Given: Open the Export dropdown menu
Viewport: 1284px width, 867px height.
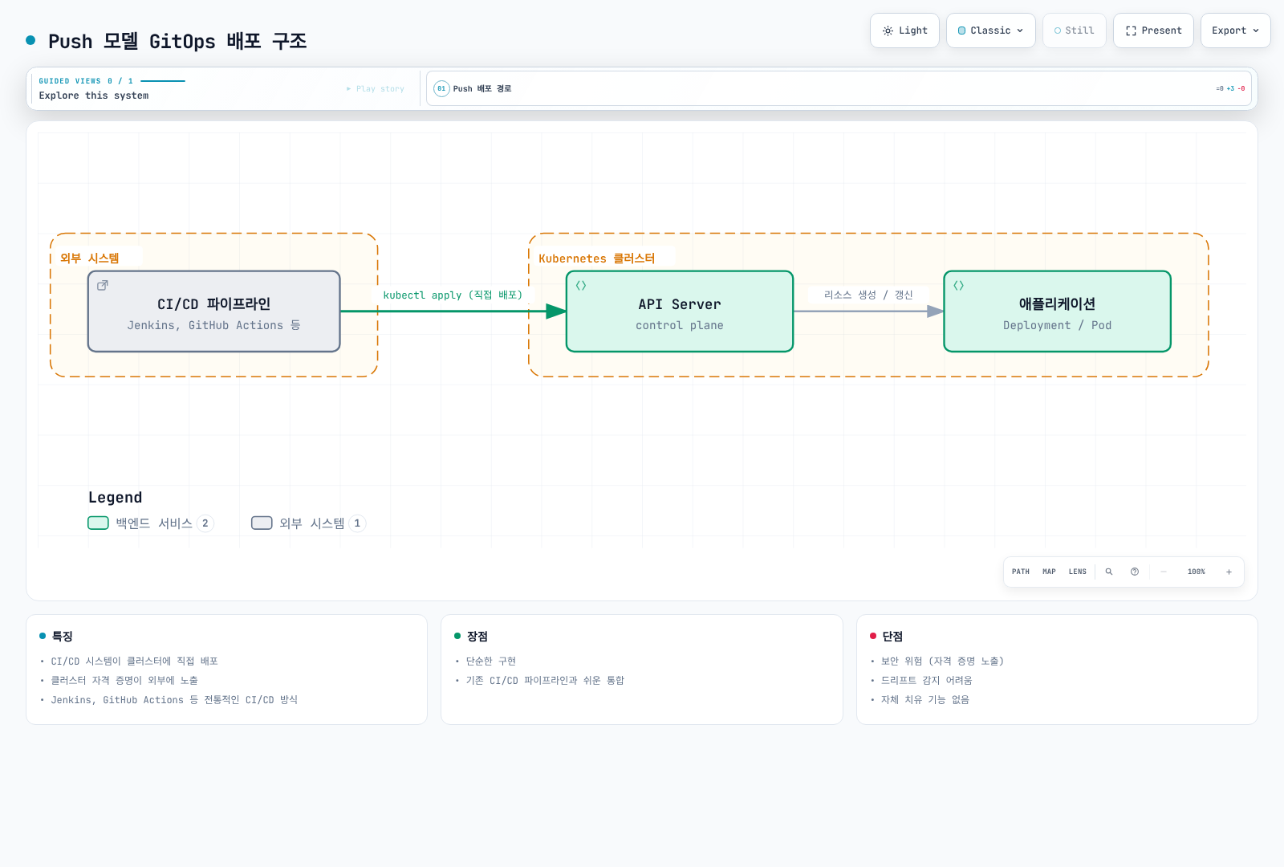Looking at the screenshot, I should pyautogui.click(x=1235, y=31).
